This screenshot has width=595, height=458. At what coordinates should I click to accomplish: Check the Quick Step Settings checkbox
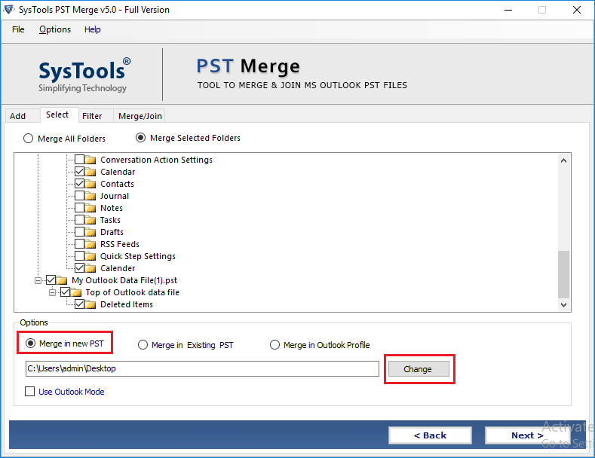coord(79,256)
